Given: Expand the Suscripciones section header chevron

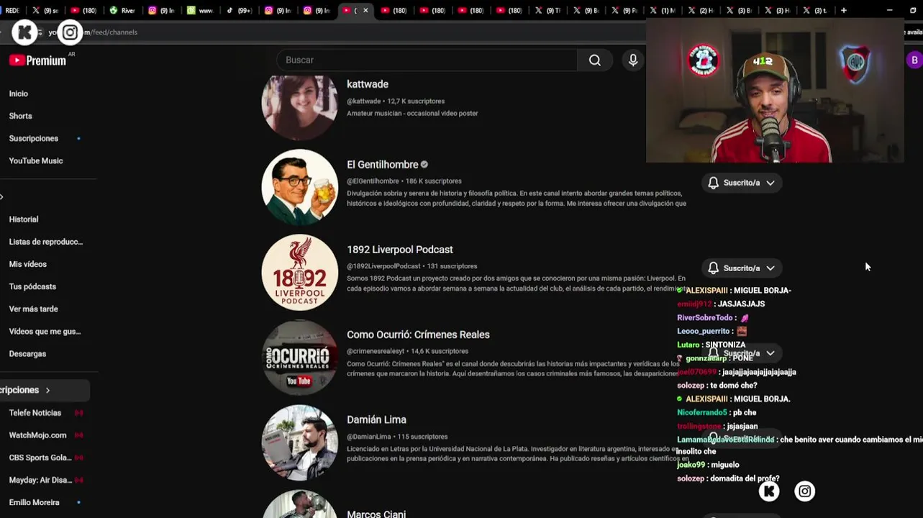Looking at the screenshot, I should tap(48, 390).
